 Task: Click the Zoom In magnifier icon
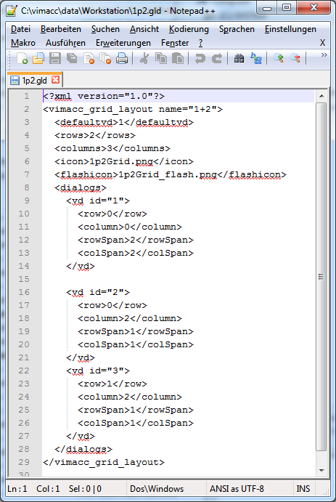pos(279,58)
